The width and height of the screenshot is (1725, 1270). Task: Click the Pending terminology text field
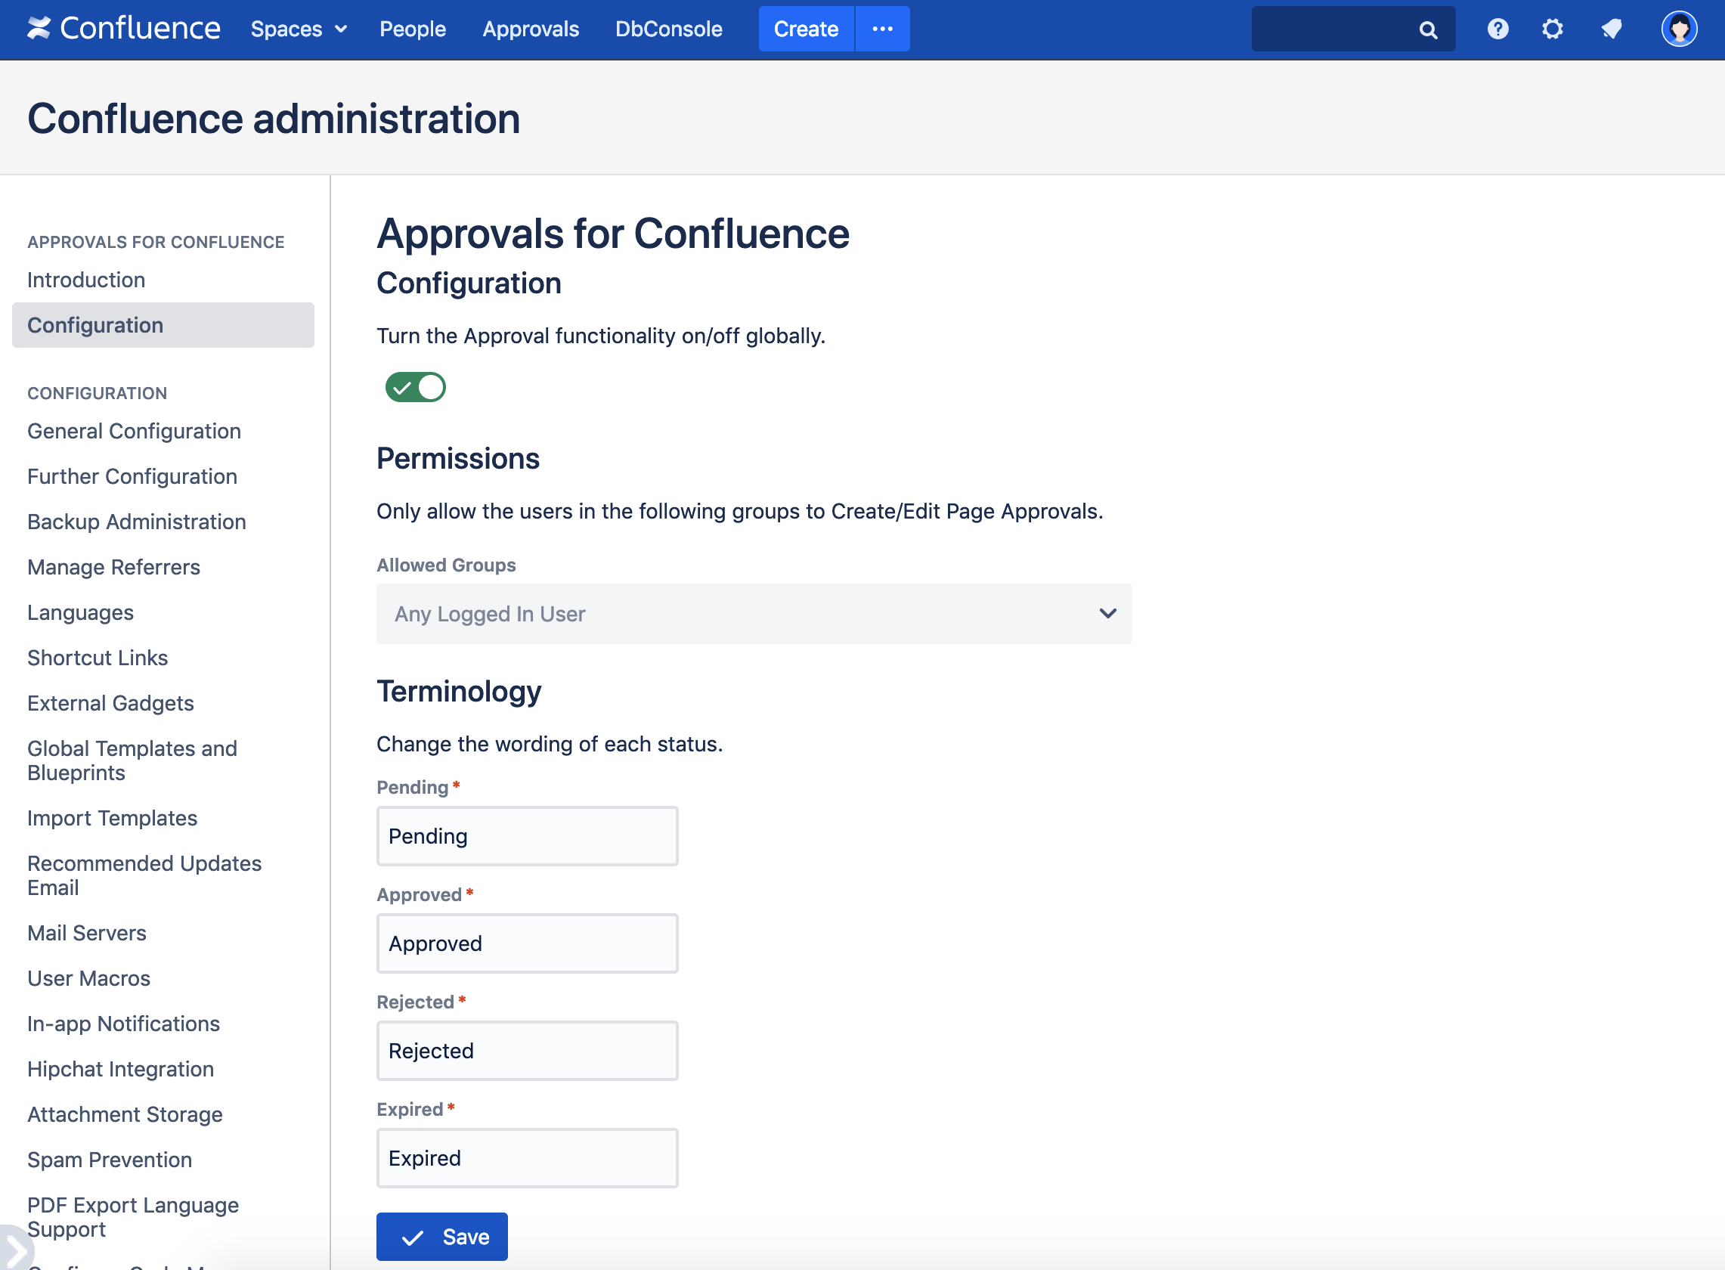coord(527,836)
